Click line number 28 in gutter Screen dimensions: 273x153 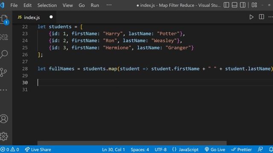click(25, 69)
